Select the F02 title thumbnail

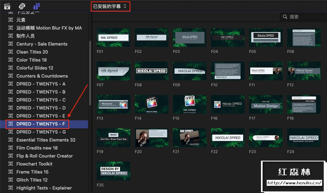[152, 38]
